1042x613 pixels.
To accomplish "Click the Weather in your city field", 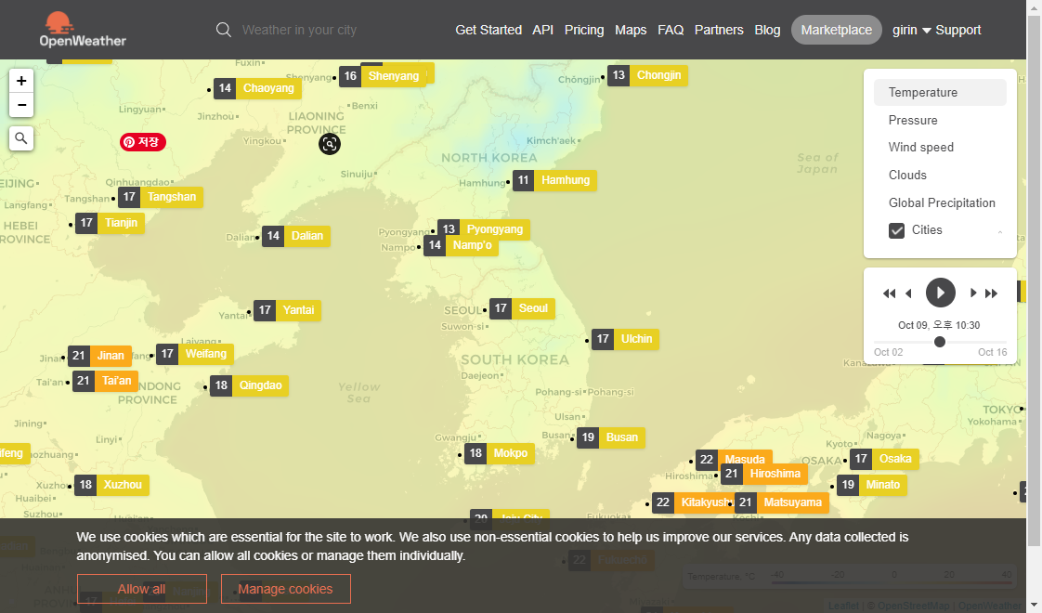I will pyautogui.click(x=299, y=30).
